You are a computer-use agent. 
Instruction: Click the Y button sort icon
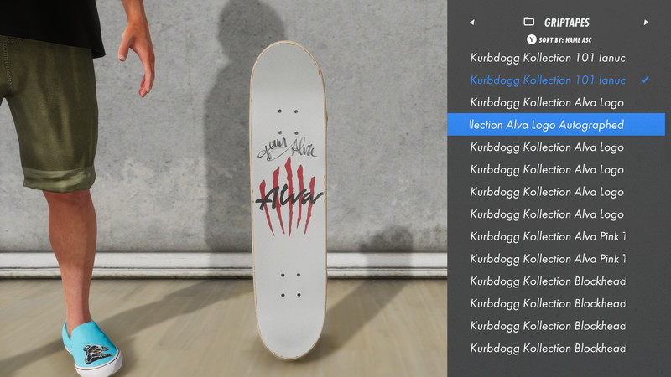[532, 39]
